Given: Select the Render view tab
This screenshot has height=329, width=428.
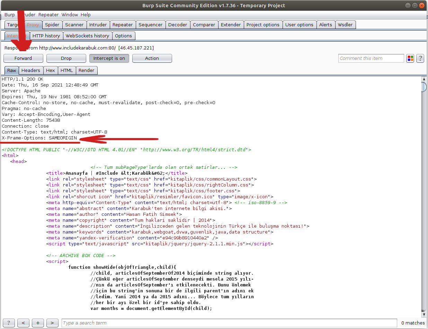Looking at the screenshot, I should coord(87,70).
